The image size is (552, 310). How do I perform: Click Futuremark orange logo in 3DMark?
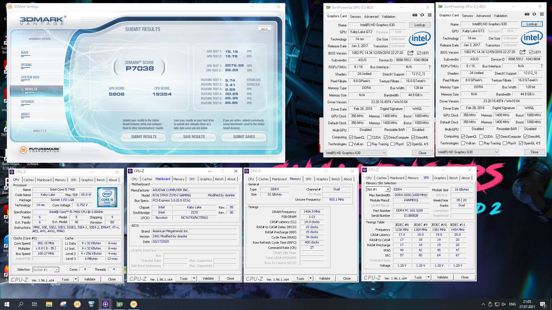tap(23, 150)
